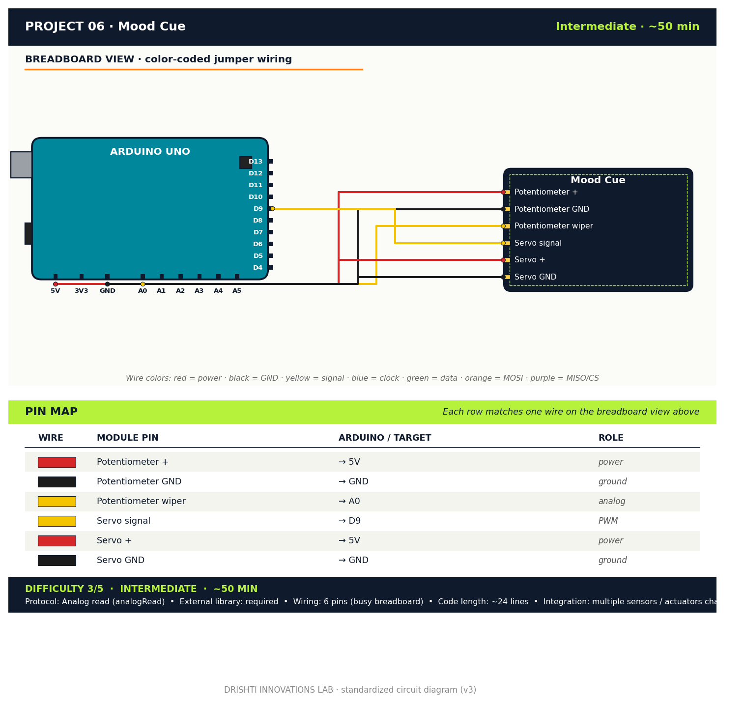
Task: Click the Arduino USB port connector
Action: [x=21, y=165]
